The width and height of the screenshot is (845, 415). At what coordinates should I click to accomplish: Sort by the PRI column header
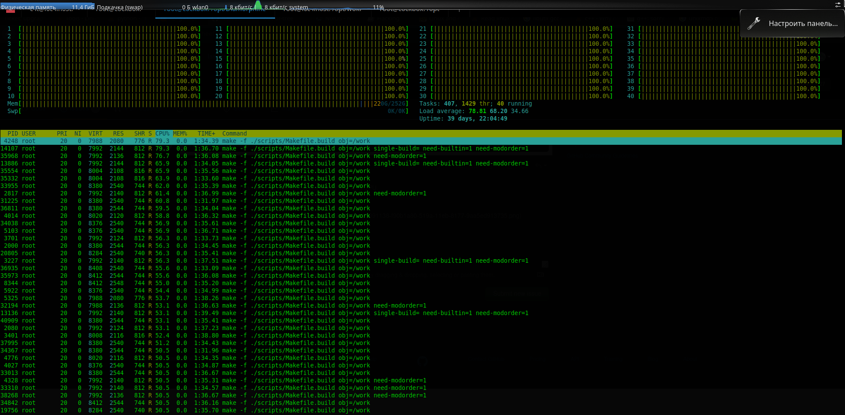(x=62, y=133)
